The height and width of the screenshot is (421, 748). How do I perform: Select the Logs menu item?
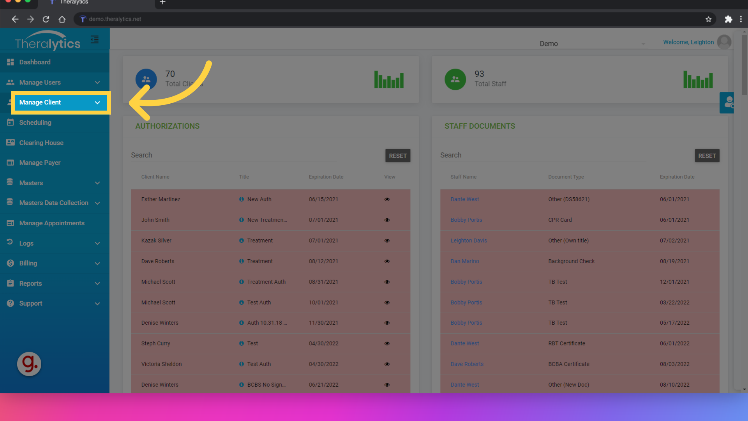[54, 243]
